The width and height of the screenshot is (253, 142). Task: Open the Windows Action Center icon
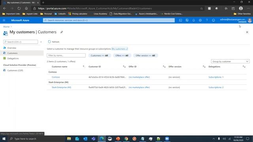pyautogui.click(x=248, y=138)
